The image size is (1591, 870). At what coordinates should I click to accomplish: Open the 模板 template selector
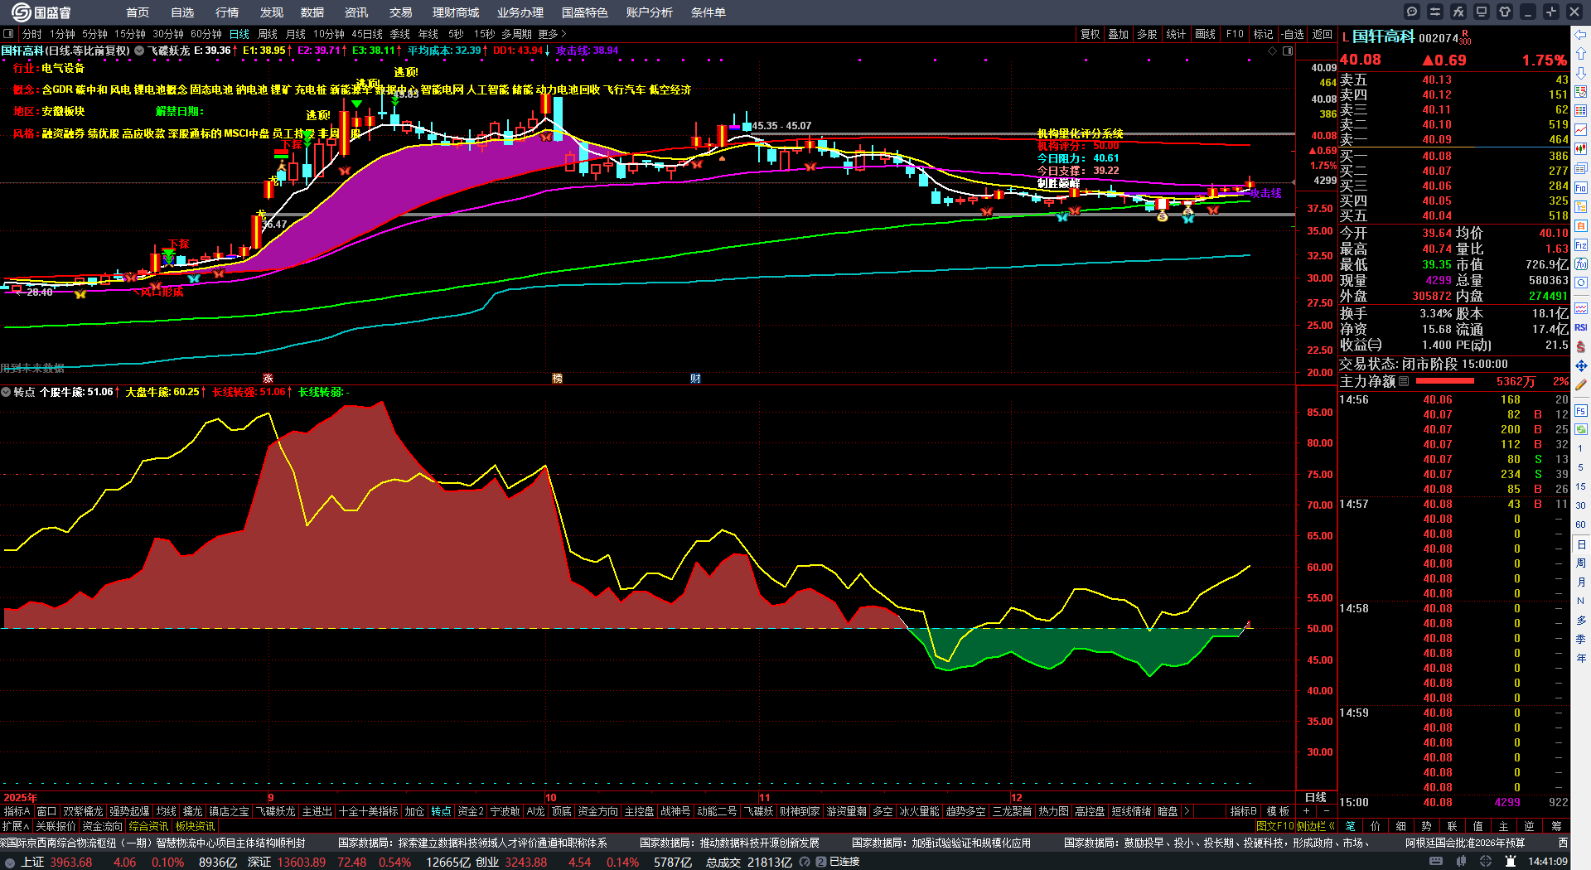tap(1279, 811)
